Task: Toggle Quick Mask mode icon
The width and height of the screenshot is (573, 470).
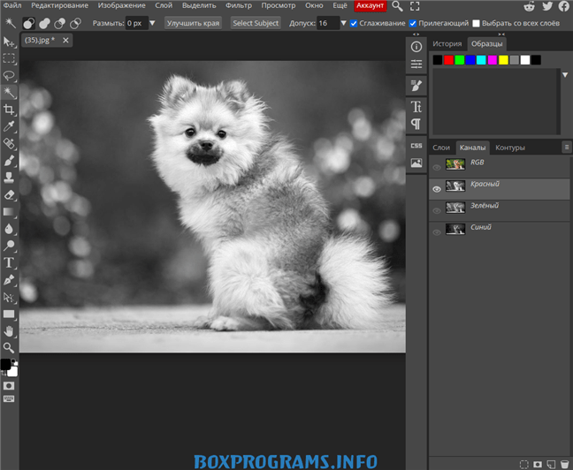Action: 9,386
